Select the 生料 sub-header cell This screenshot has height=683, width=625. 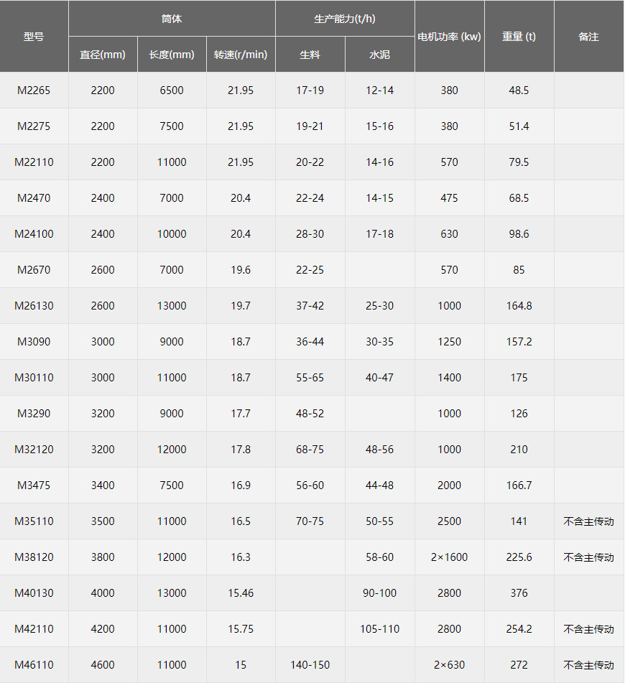coord(310,55)
